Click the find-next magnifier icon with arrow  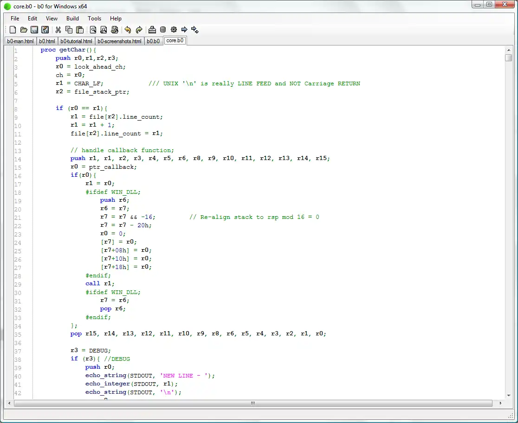(104, 30)
